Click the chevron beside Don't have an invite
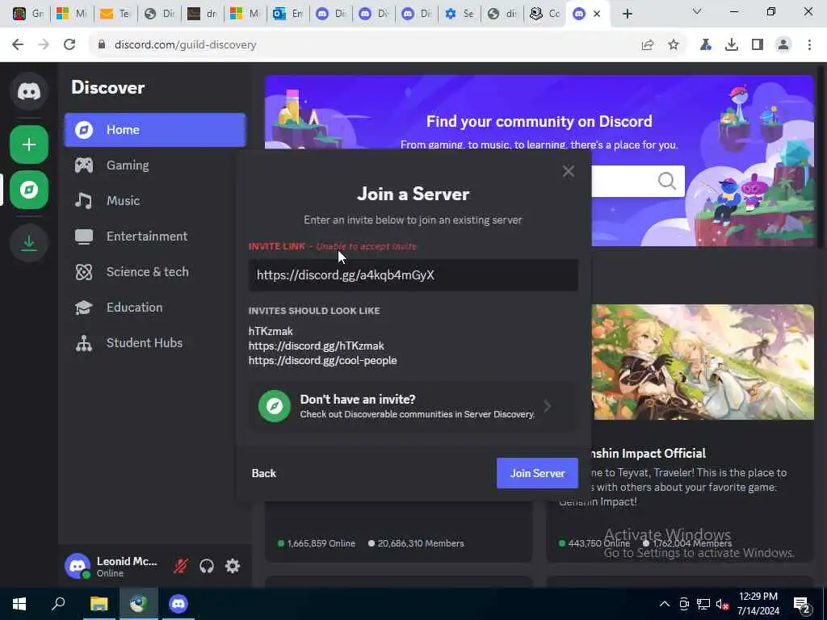827x620 pixels. point(548,406)
